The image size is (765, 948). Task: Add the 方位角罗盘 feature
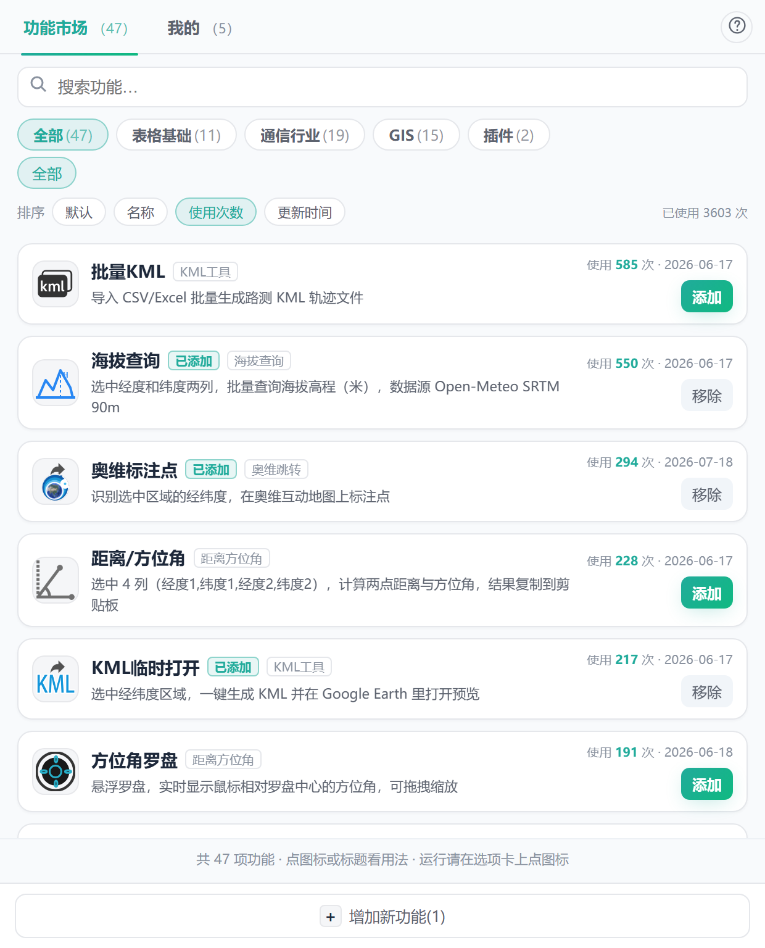[x=707, y=784]
